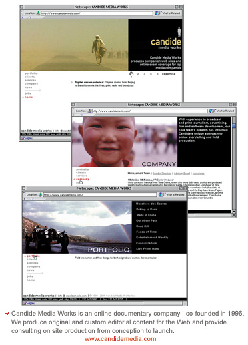Open What's Related in the Home window
The width and height of the screenshot is (248, 345).
coord(171,13)
